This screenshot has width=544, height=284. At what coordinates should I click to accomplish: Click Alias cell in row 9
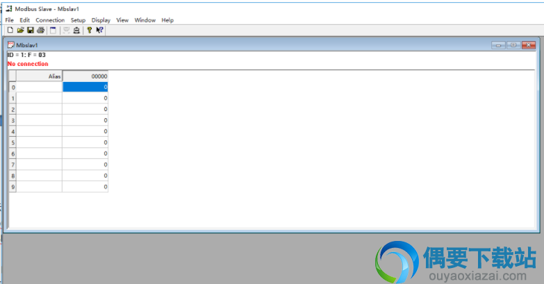point(39,187)
